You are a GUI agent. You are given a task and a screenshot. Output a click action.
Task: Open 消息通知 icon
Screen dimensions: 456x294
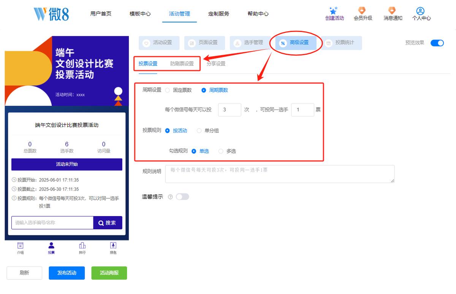point(393,10)
